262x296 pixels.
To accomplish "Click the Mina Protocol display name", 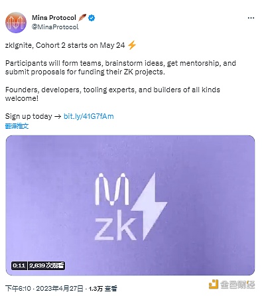I will click(x=54, y=18).
